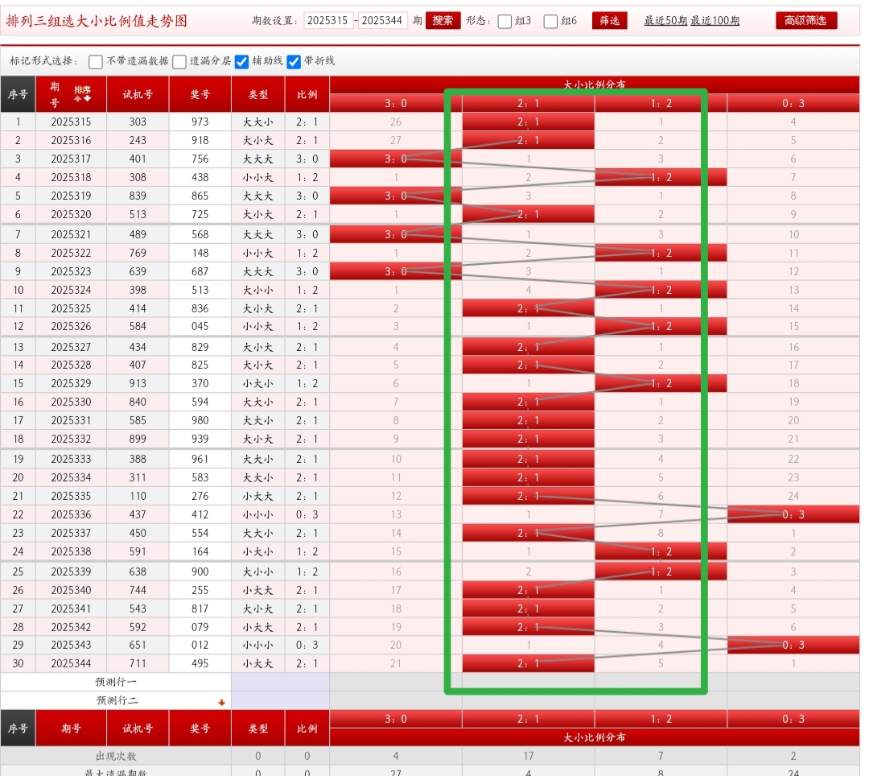The height and width of the screenshot is (776, 869).
Task: Click the 奖号 header in the top table header
Action: (200, 94)
